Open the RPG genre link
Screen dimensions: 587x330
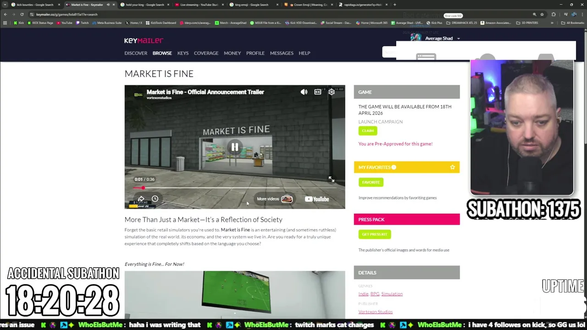(x=375, y=294)
